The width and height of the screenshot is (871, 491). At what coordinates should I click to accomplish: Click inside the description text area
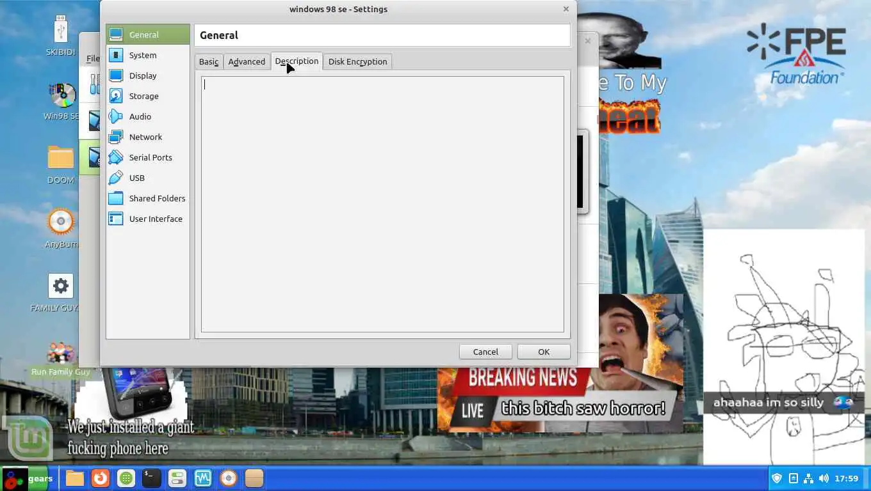382,204
